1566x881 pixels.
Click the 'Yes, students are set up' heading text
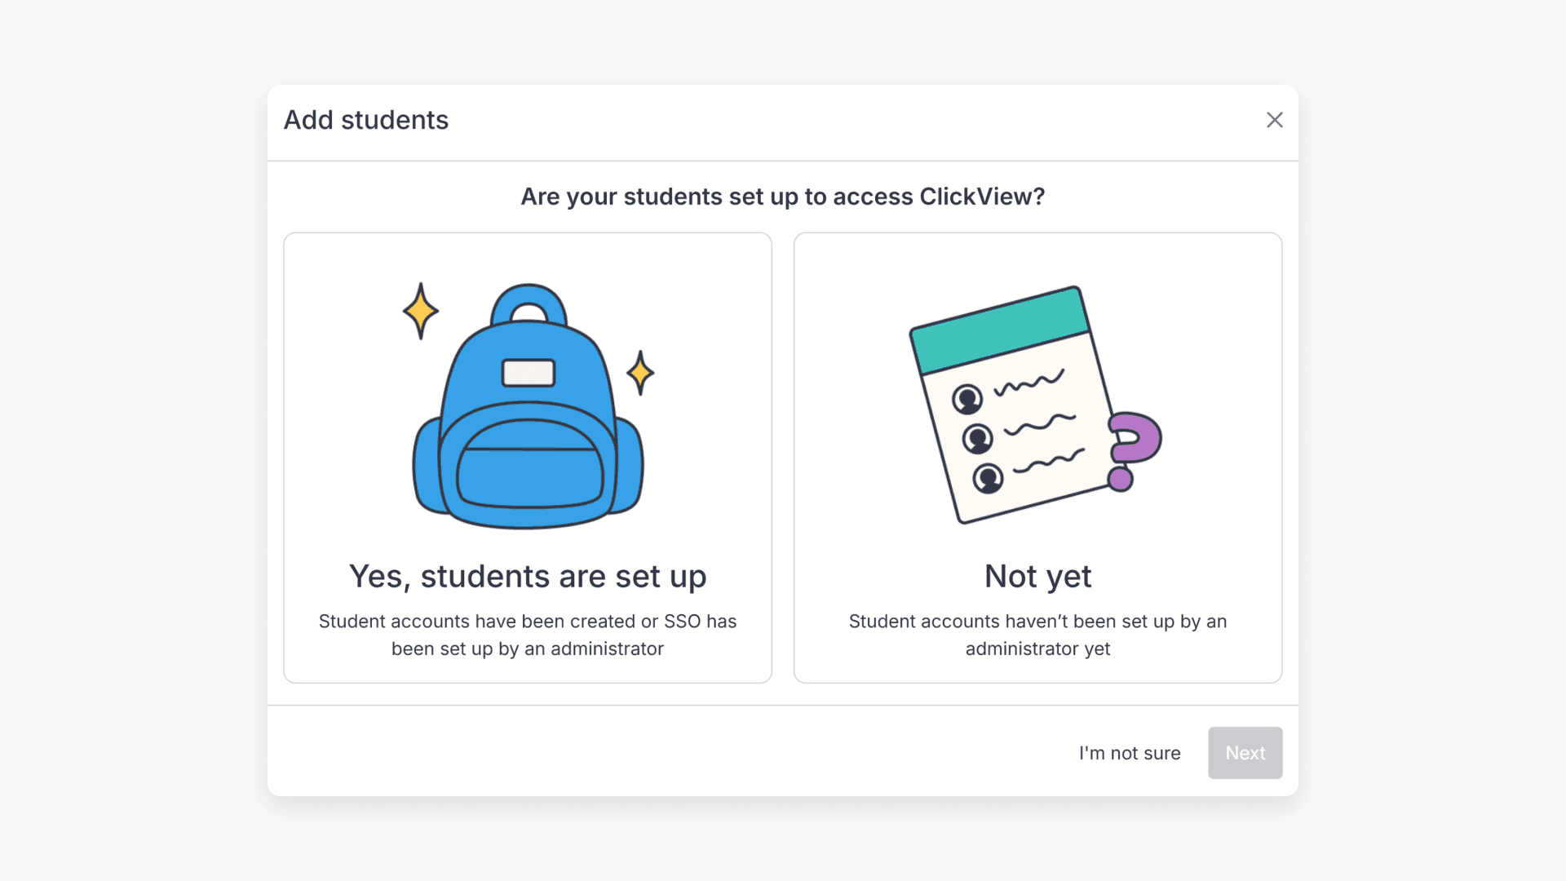(x=527, y=576)
